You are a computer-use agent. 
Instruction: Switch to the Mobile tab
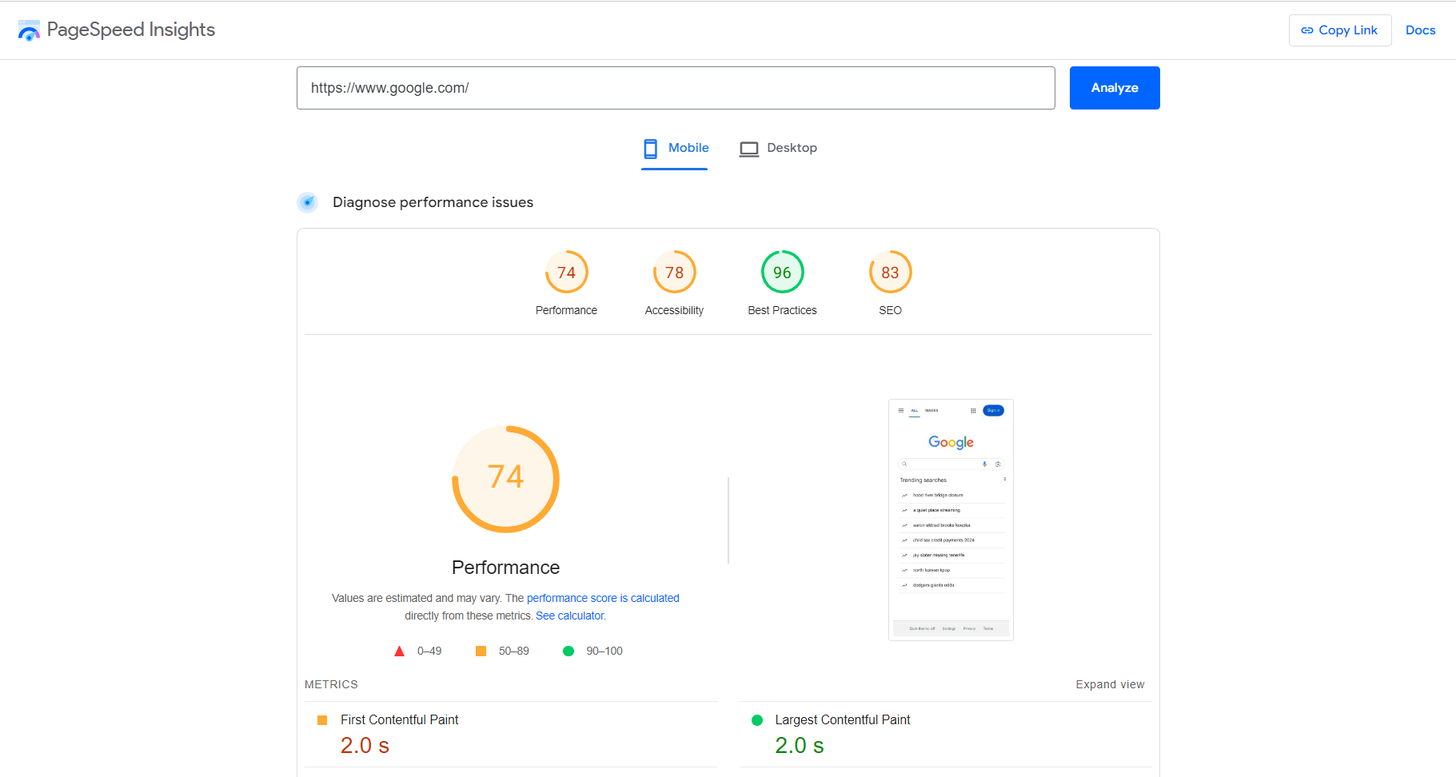675,149
